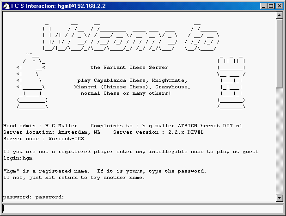Click the 'login:hgm' line
Viewport: 286px width, 216px height.
pos(18,158)
